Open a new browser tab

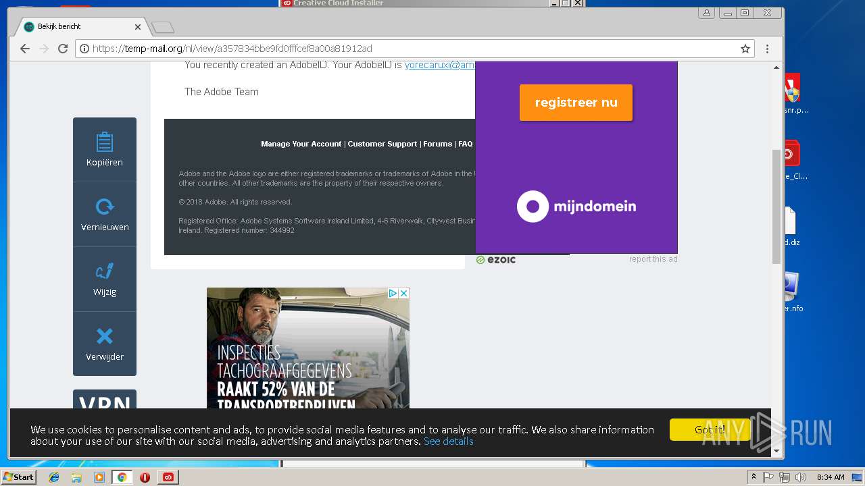[163, 27]
